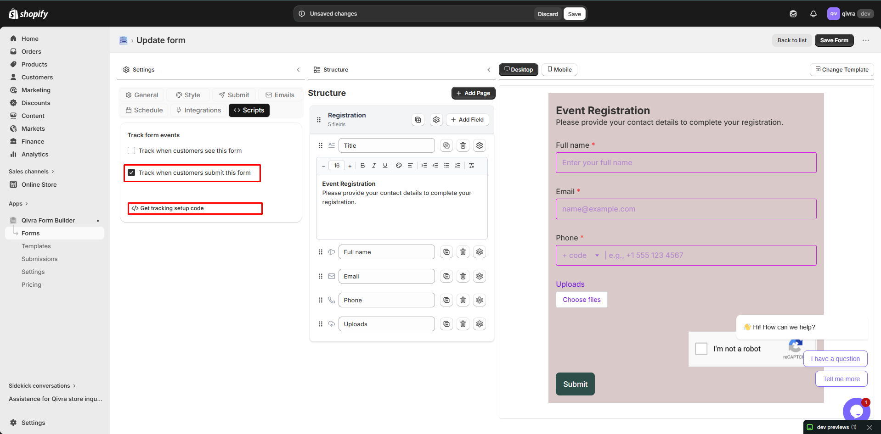Open settings for Full name field
Viewport: 881px width, 434px height.
pos(480,252)
